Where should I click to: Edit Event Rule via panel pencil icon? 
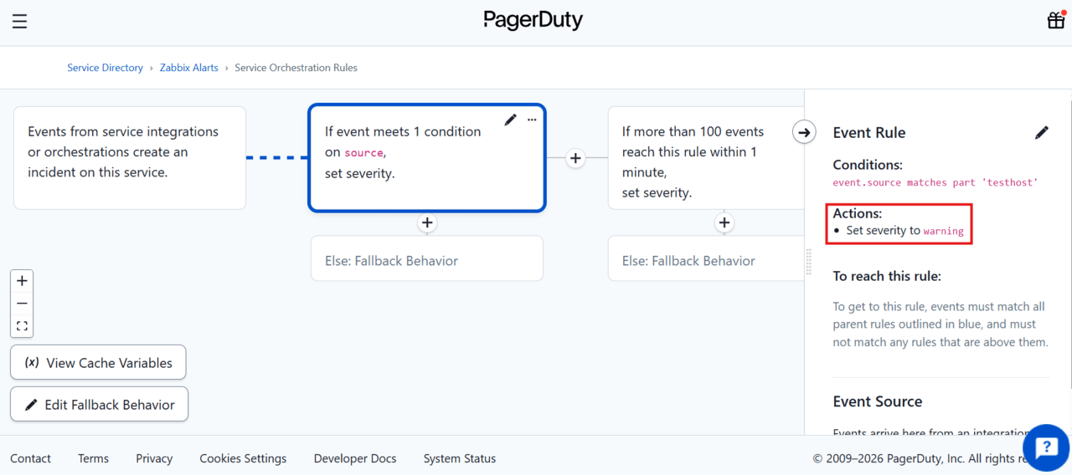pyautogui.click(x=1041, y=132)
